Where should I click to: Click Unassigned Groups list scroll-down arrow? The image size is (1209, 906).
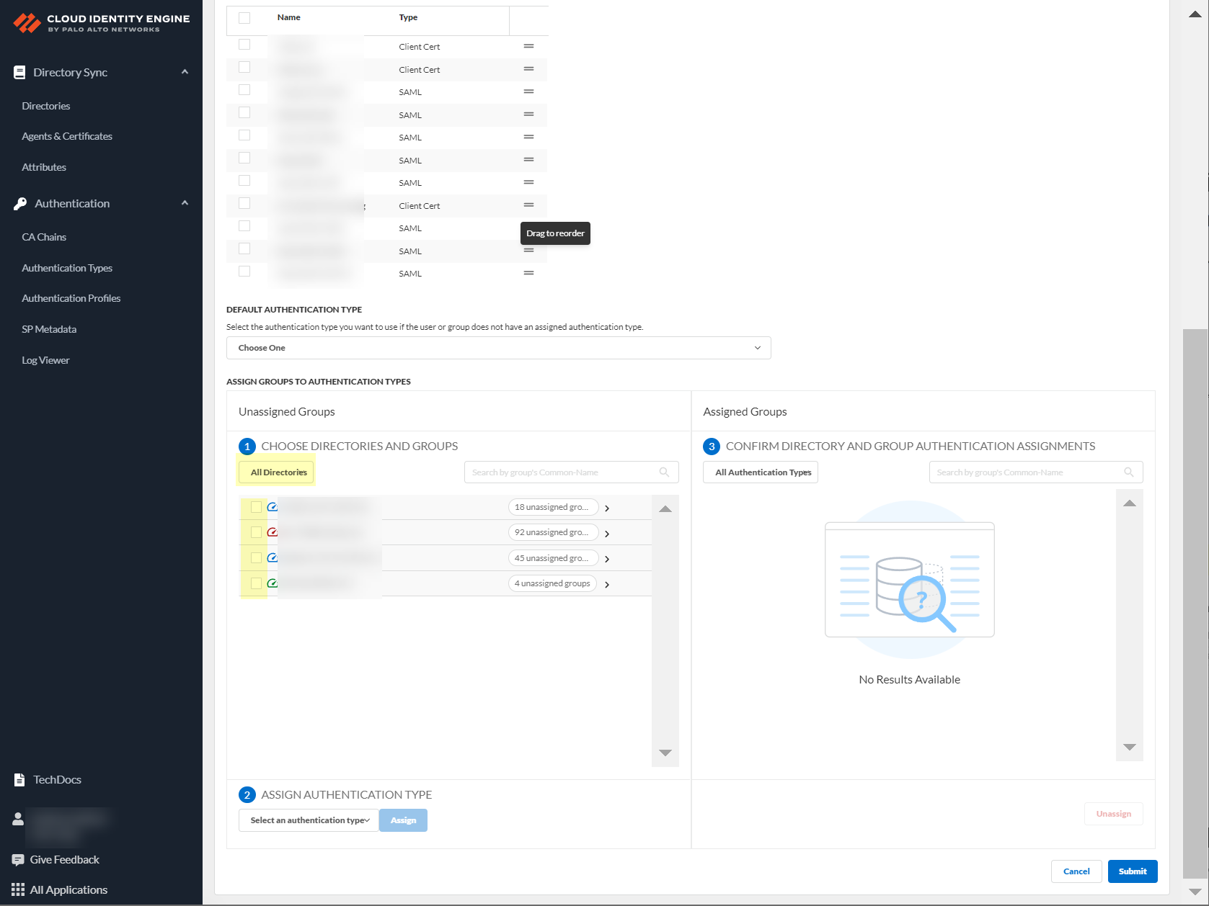coord(665,753)
